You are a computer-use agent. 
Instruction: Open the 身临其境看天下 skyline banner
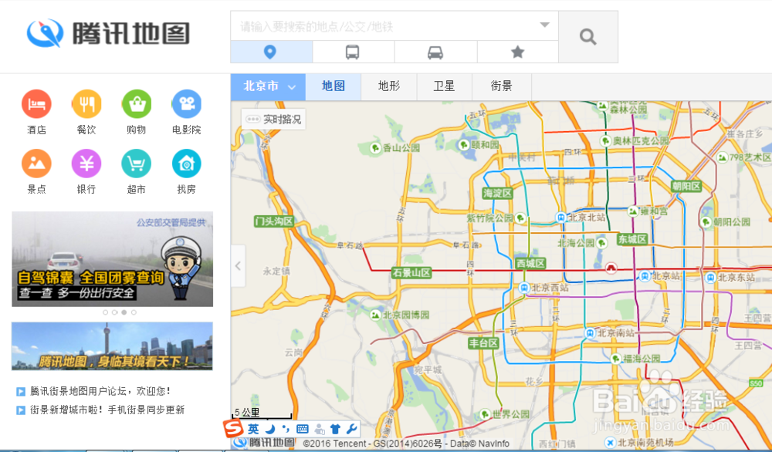(112, 346)
